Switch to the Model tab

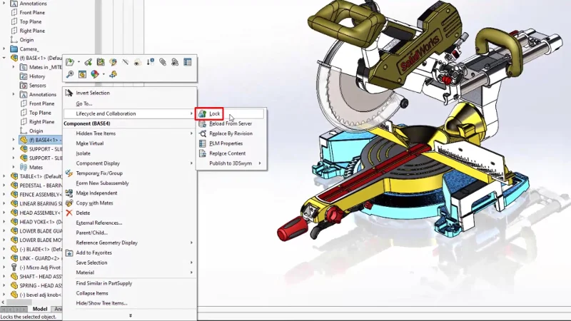pos(40,309)
